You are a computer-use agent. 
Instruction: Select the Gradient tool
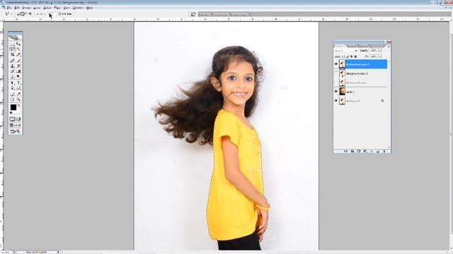[18, 71]
